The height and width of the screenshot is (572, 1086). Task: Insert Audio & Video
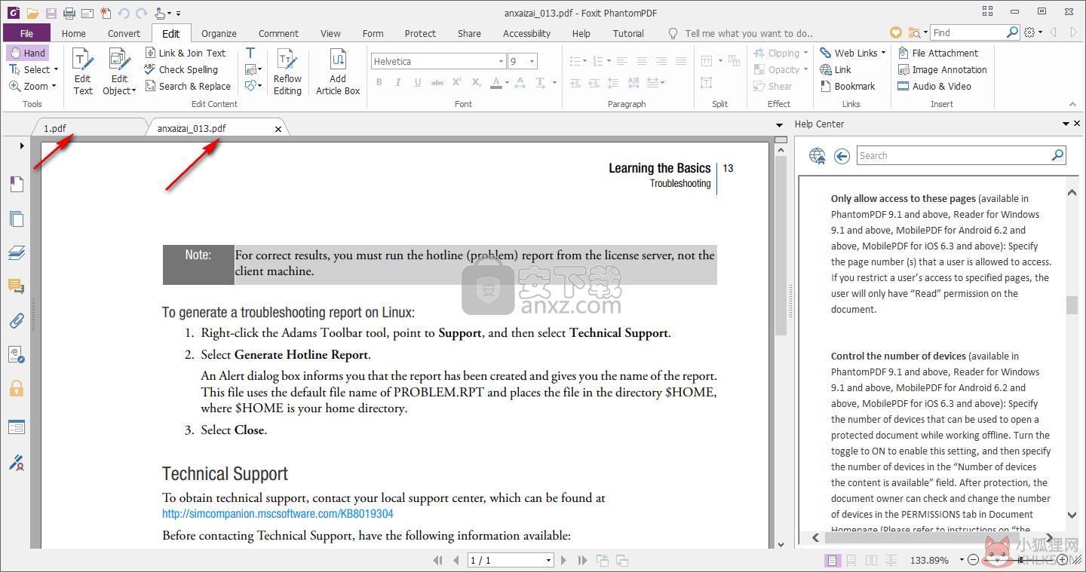coord(934,86)
